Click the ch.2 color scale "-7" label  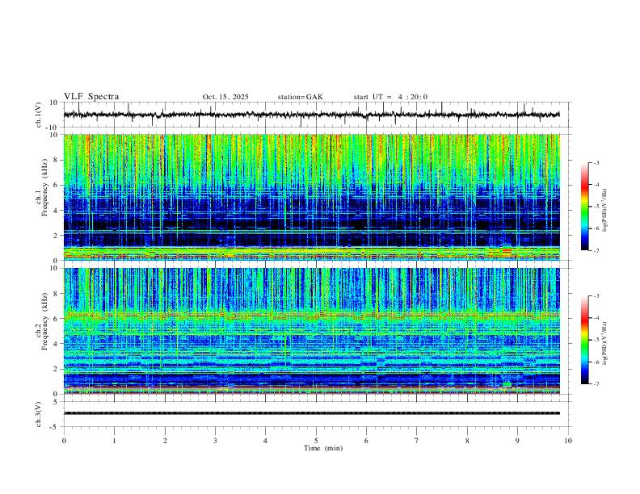[596, 384]
